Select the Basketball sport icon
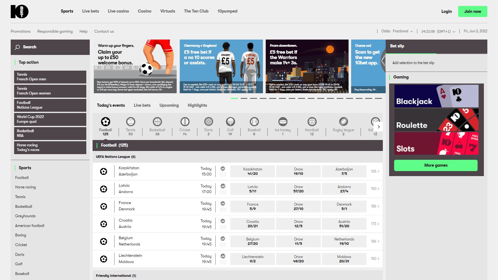498x280 pixels. tap(157, 121)
